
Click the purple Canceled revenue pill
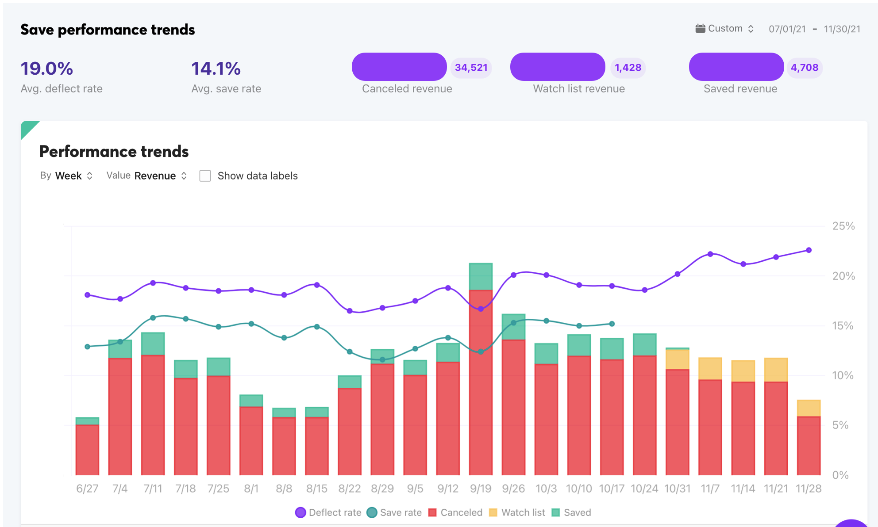coord(399,67)
